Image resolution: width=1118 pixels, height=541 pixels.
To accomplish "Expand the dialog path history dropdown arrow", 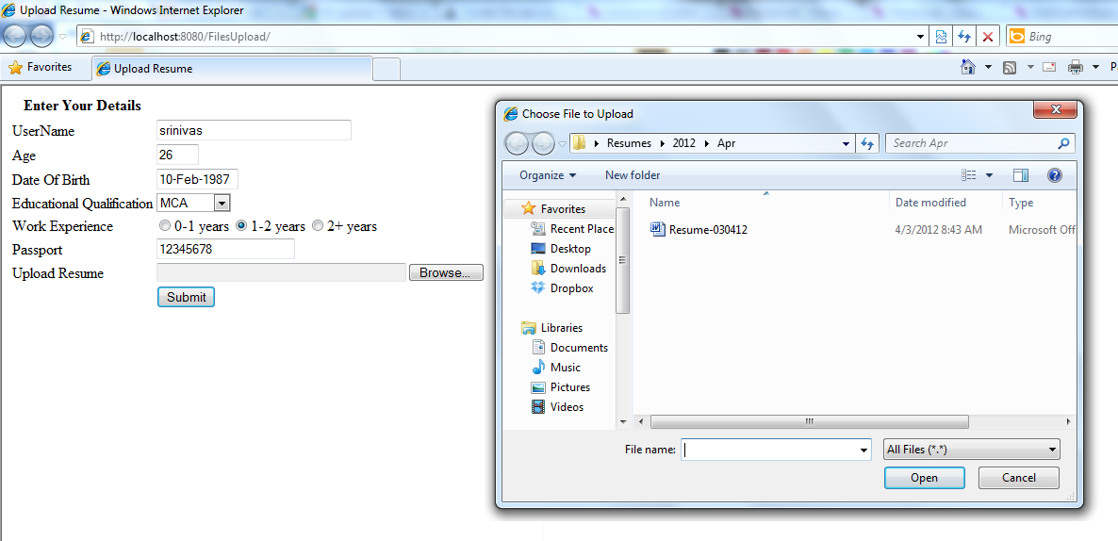I will pos(847,143).
